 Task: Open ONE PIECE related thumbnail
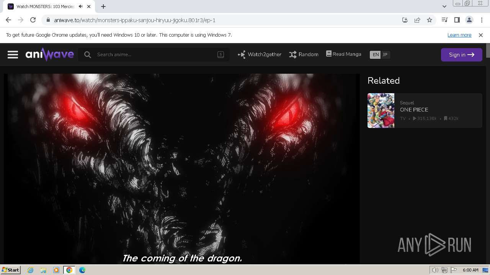(381, 110)
